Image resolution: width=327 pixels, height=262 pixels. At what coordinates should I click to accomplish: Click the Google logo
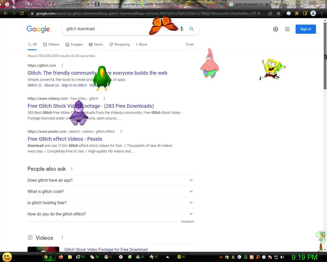click(38, 29)
